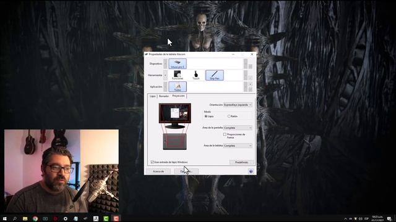Image resolution: width=396 pixels, height=222 pixels.
Task: Click the Opciones button
Action: 186,171
